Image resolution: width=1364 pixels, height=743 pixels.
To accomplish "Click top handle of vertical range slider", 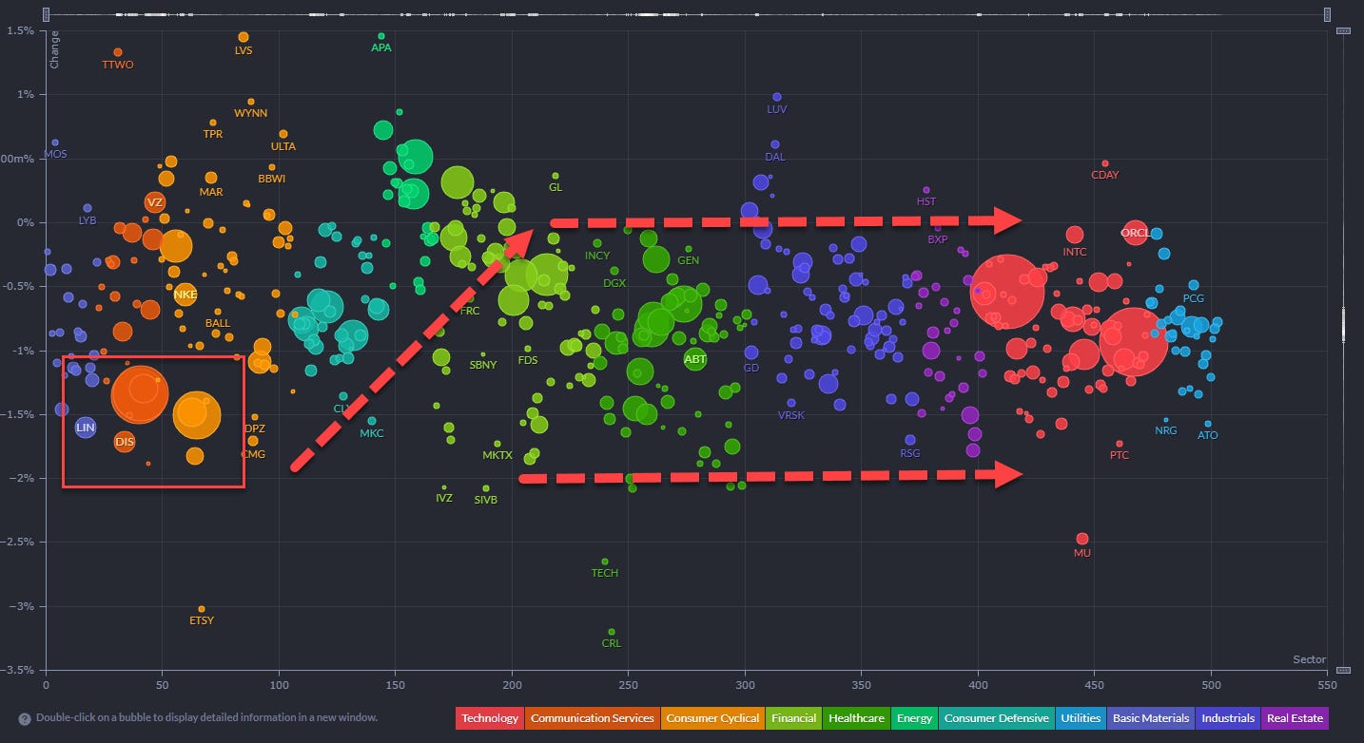I will pos(1343,31).
